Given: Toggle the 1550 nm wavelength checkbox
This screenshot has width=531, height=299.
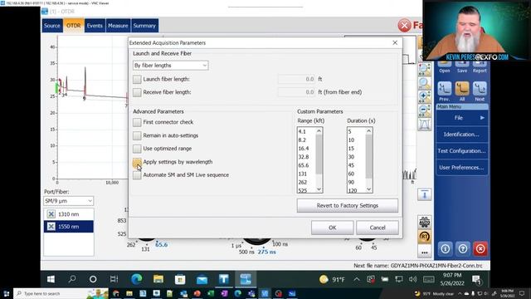Looking at the screenshot, I should pyautogui.click(x=51, y=227).
